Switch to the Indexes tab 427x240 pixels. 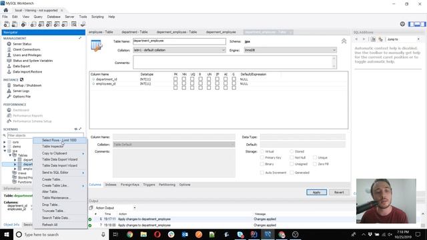pos(111,185)
